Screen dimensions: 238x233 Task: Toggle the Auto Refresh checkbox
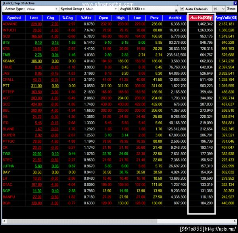(x=182, y=9)
